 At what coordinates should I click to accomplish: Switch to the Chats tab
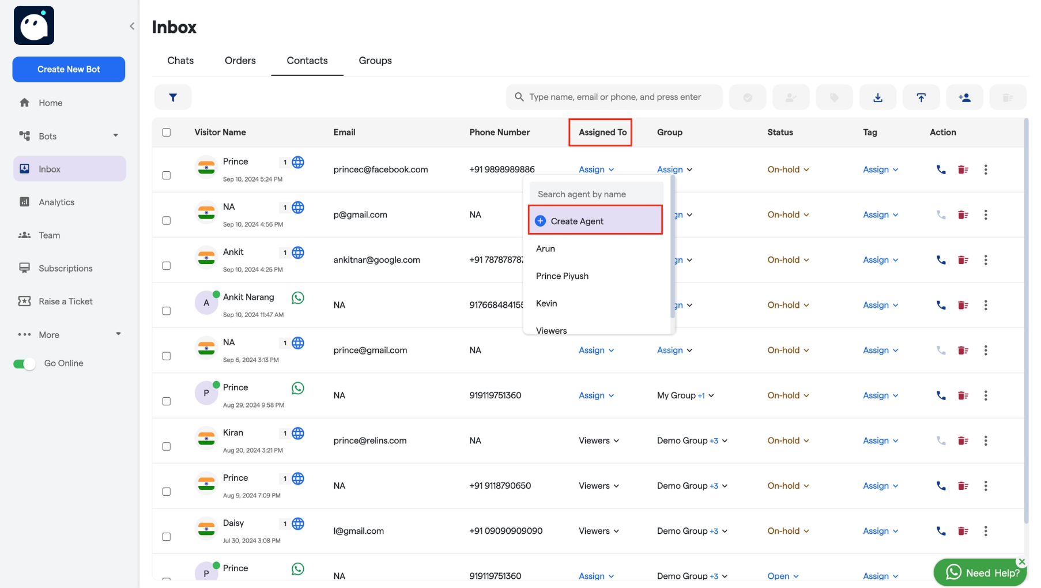pos(180,61)
